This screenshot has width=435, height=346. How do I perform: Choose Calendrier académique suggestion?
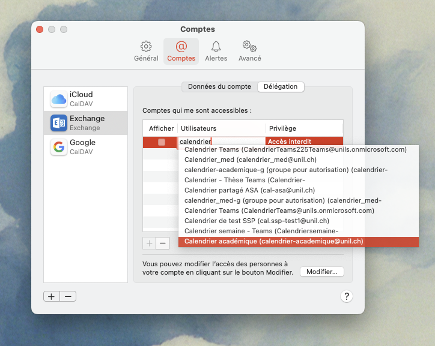pos(273,242)
